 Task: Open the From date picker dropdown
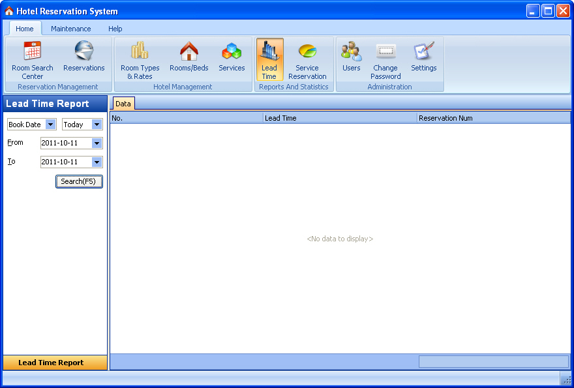point(97,143)
